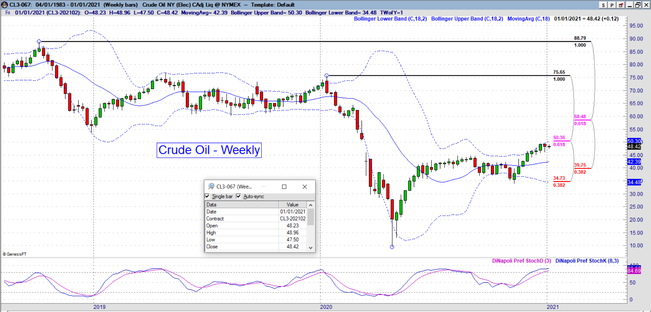Minimize the main chart window
The width and height of the screenshot is (651, 312).
[x=630, y=5]
